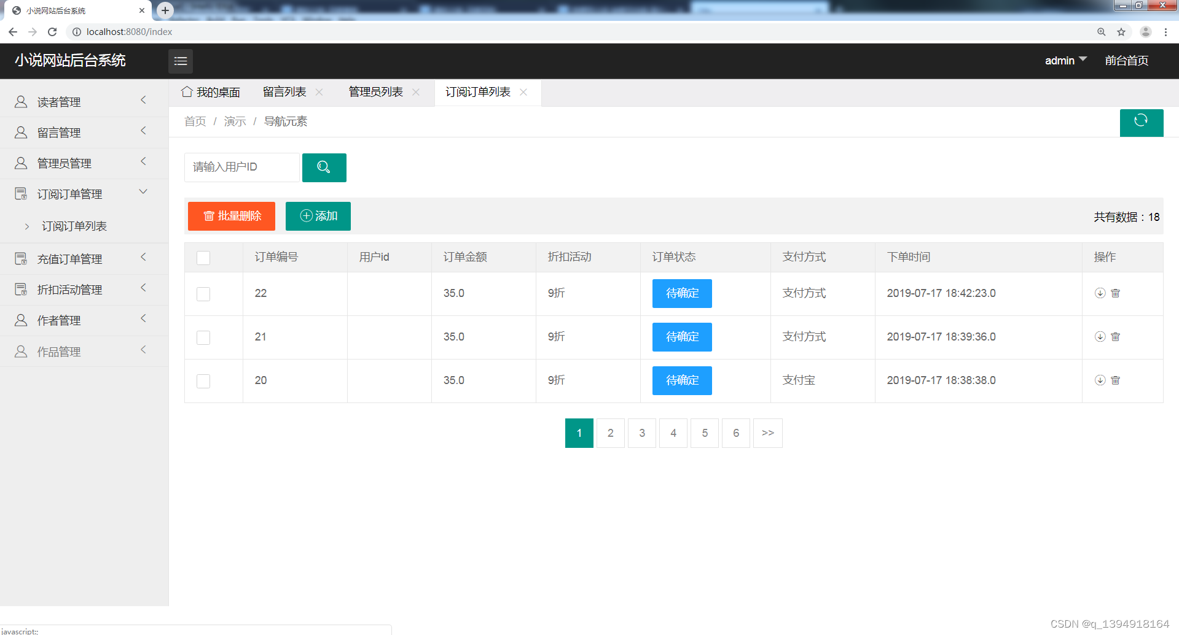This screenshot has height=635, width=1179.
Task: Click 待确定 status for order 22
Action: coord(682,293)
